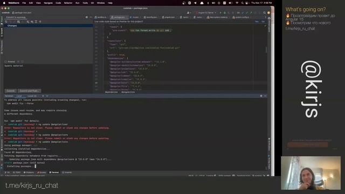Open the Angular CLI Server run configuration dropdown

[206, 13]
